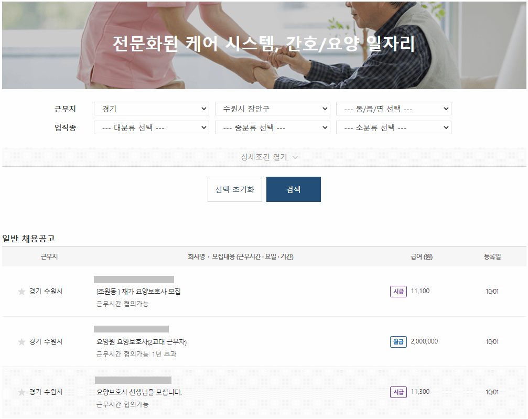
Task: Click the 10/01 date of first listing
Action: click(492, 292)
